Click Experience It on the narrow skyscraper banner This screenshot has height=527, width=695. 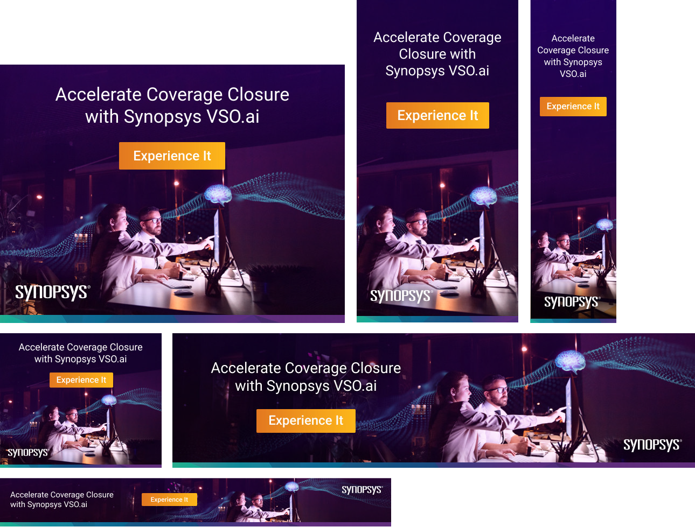coord(573,107)
